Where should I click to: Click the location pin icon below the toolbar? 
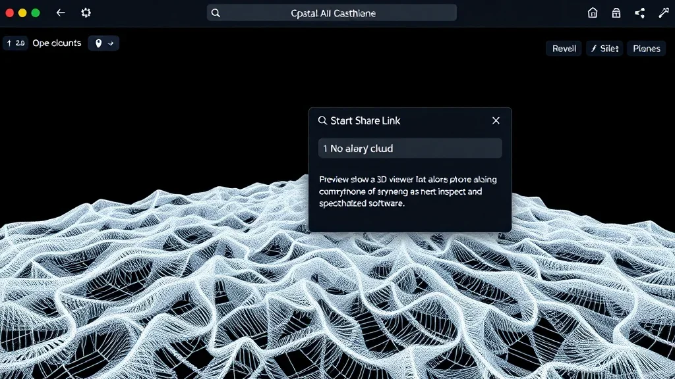pos(98,43)
